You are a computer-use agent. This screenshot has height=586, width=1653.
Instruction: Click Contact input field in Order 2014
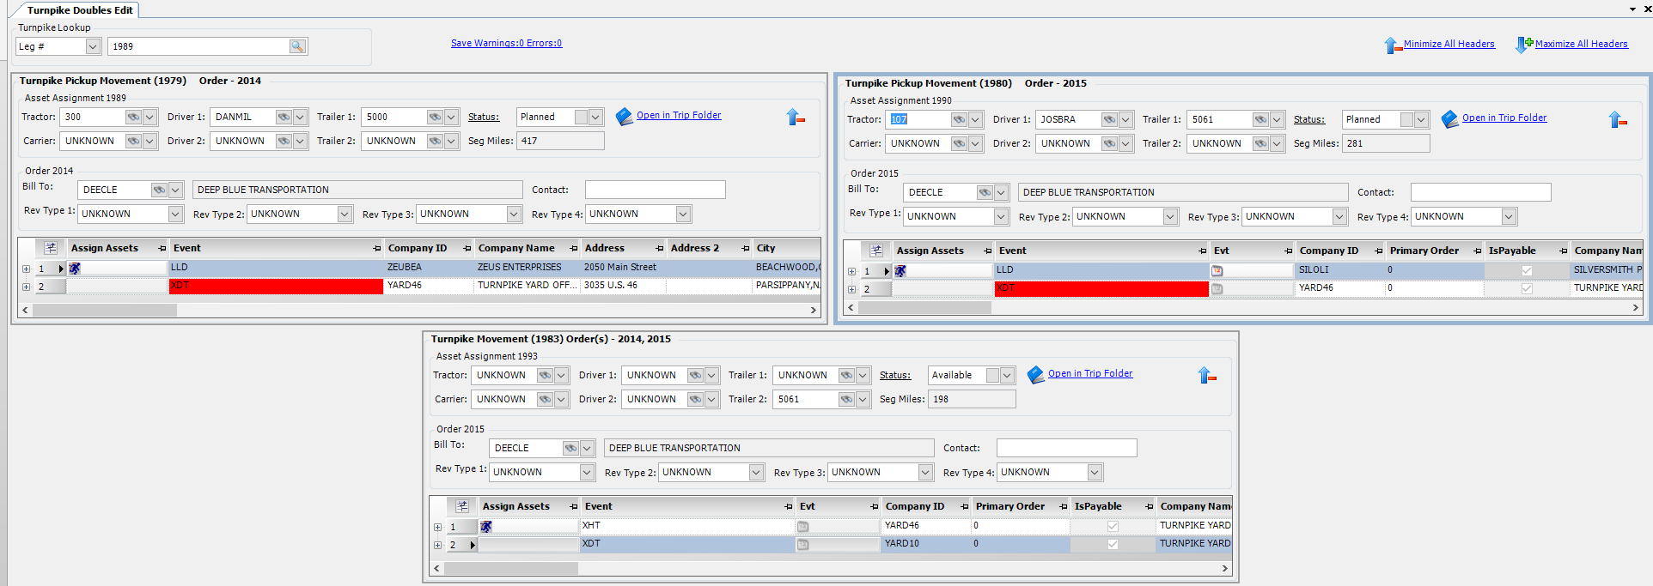pyautogui.click(x=655, y=190)
